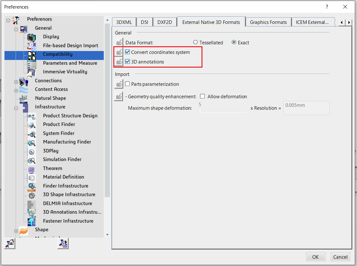This screenshot has width=357, height=266.
Task: Click the Data Format lock icon
Action: tap(118, 42)
